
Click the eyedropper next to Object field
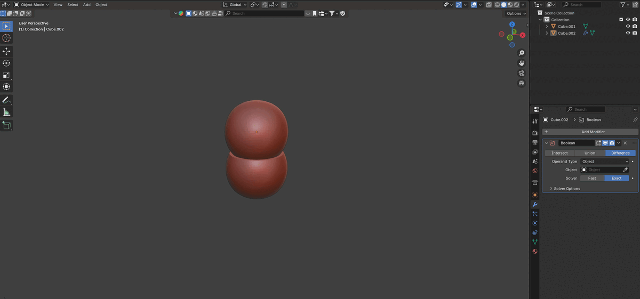click(626, 170)
